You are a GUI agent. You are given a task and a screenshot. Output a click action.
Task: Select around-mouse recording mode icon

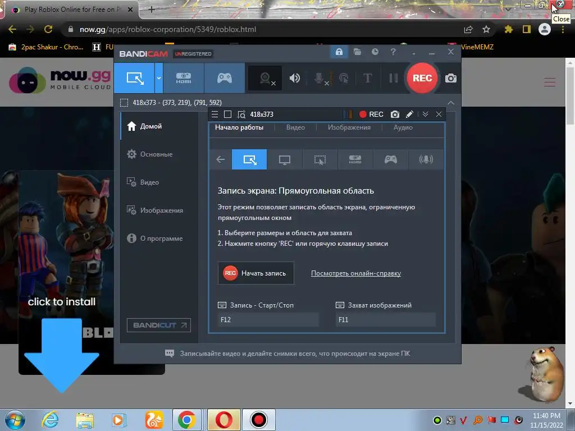(x=320, y=159)
